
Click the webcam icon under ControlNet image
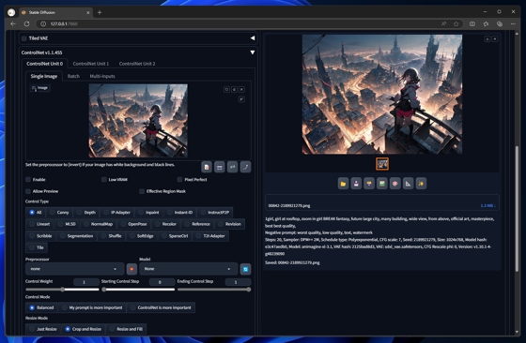[x=220, y=167]
